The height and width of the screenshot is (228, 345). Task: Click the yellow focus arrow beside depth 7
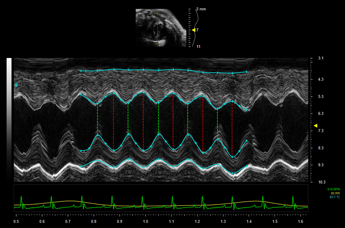(194, 30)
